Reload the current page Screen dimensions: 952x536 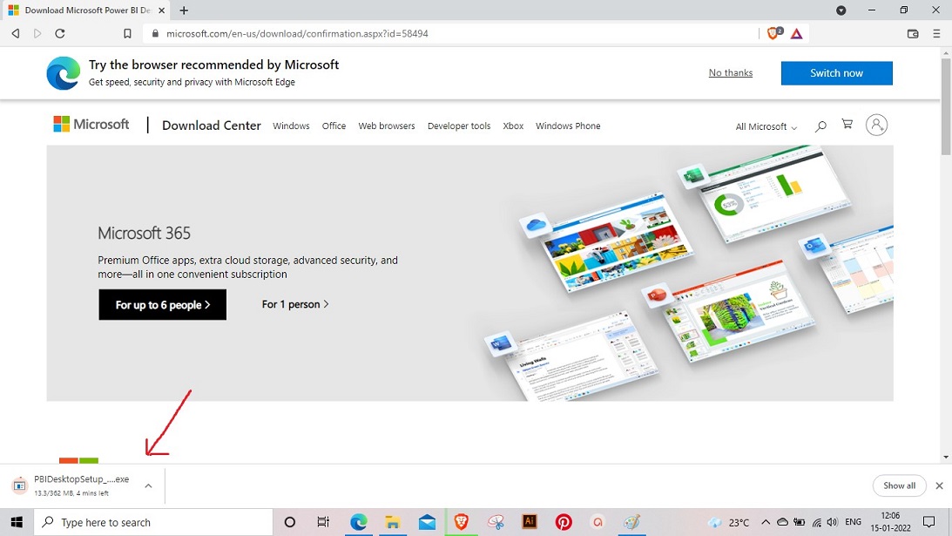[x=59, y=33]
